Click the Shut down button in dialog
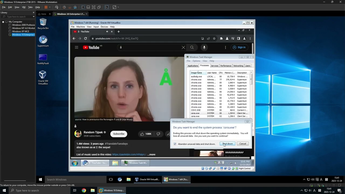The height and width of the screenshot is (194, 345). click(x=227, y=144)
